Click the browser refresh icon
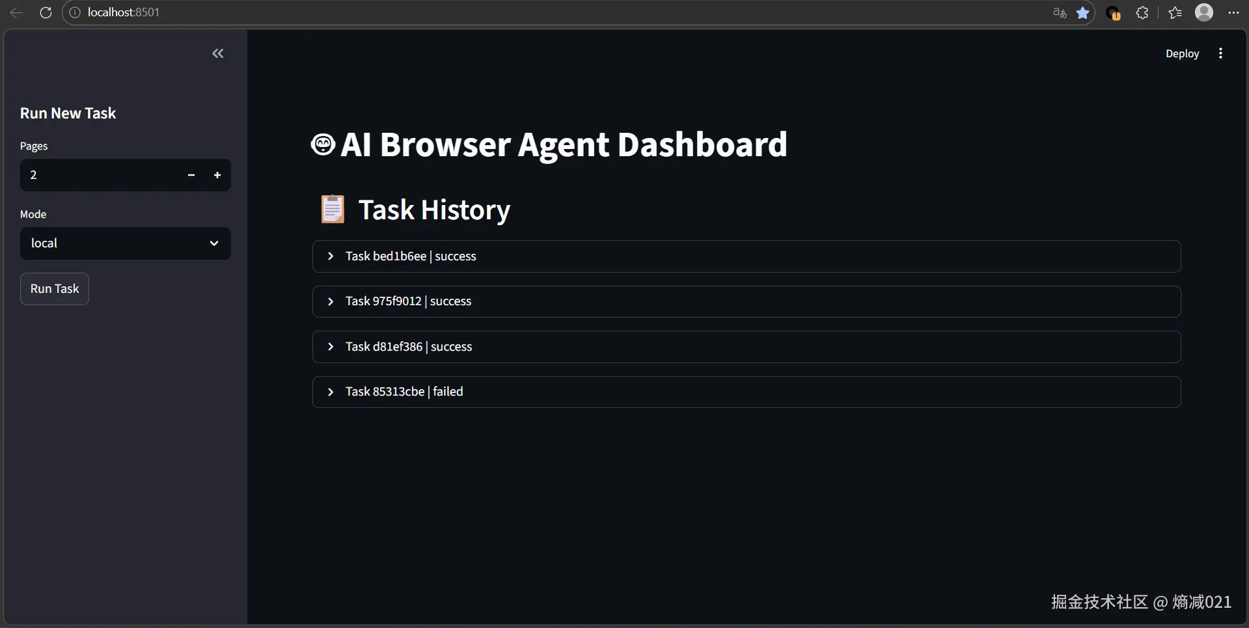Viewport: 1249px width, 628px height. (x=46, y=12)
